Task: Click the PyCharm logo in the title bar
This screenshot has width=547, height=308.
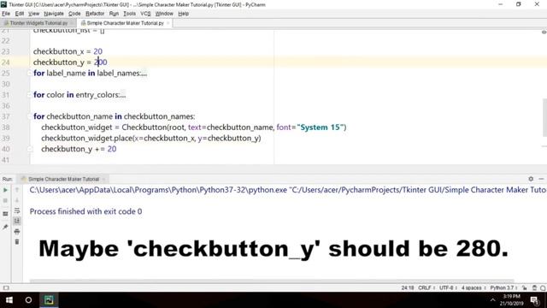Action: (x=3, y=4)
